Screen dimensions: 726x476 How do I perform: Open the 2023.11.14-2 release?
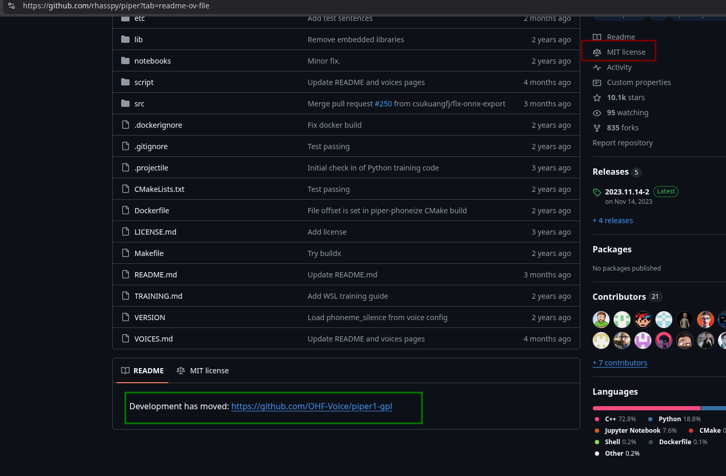pos(627,192)
